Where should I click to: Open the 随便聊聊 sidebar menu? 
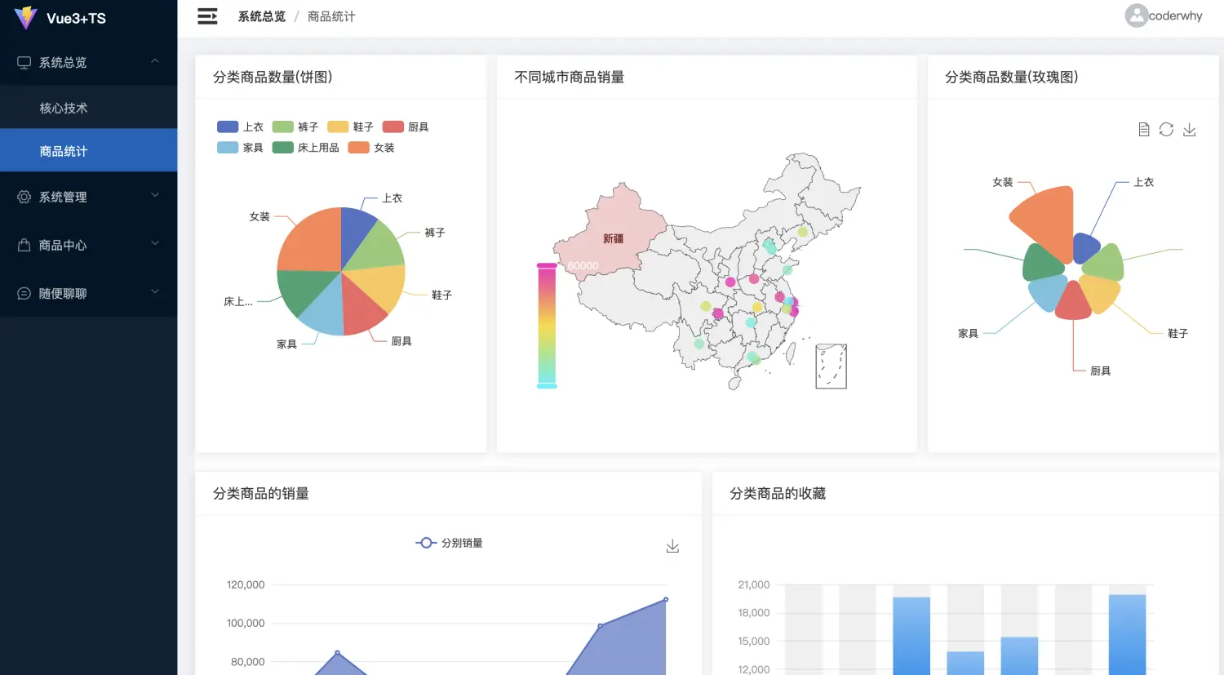(x=88, y=293)
